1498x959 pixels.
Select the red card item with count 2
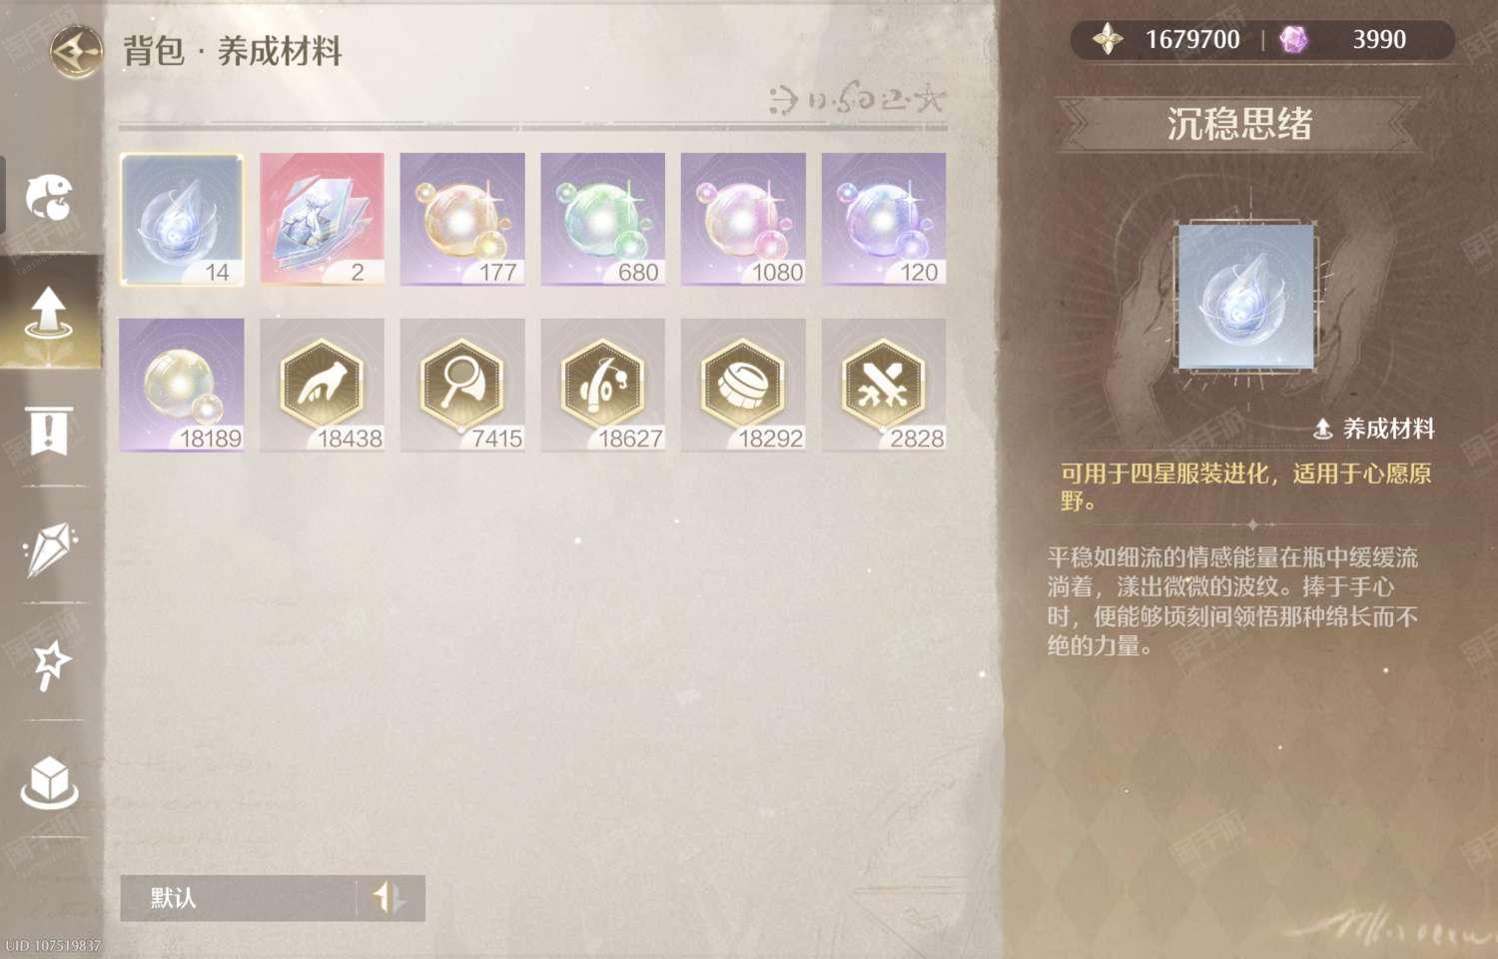322,220
